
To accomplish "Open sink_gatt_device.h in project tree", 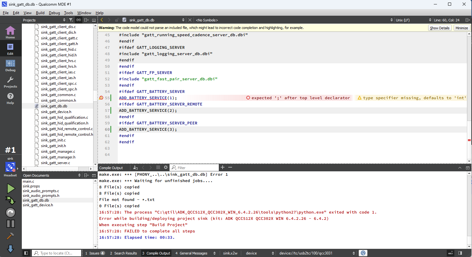I will click(56, 112).
